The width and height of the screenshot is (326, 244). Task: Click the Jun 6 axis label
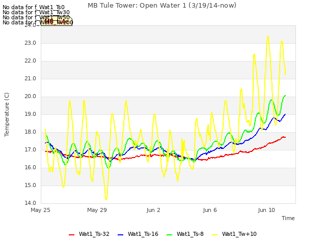[210, 210]
